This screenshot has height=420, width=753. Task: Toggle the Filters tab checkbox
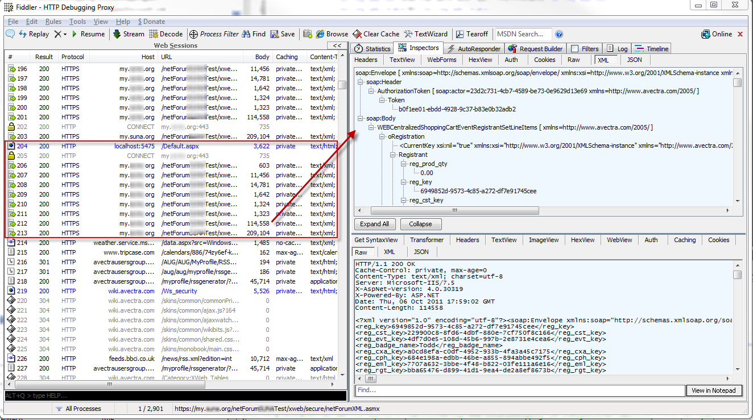click(575, 49)
